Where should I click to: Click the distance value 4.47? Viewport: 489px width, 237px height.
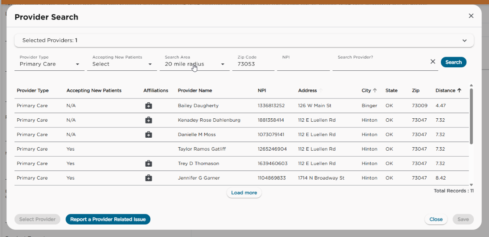(440, 106)
